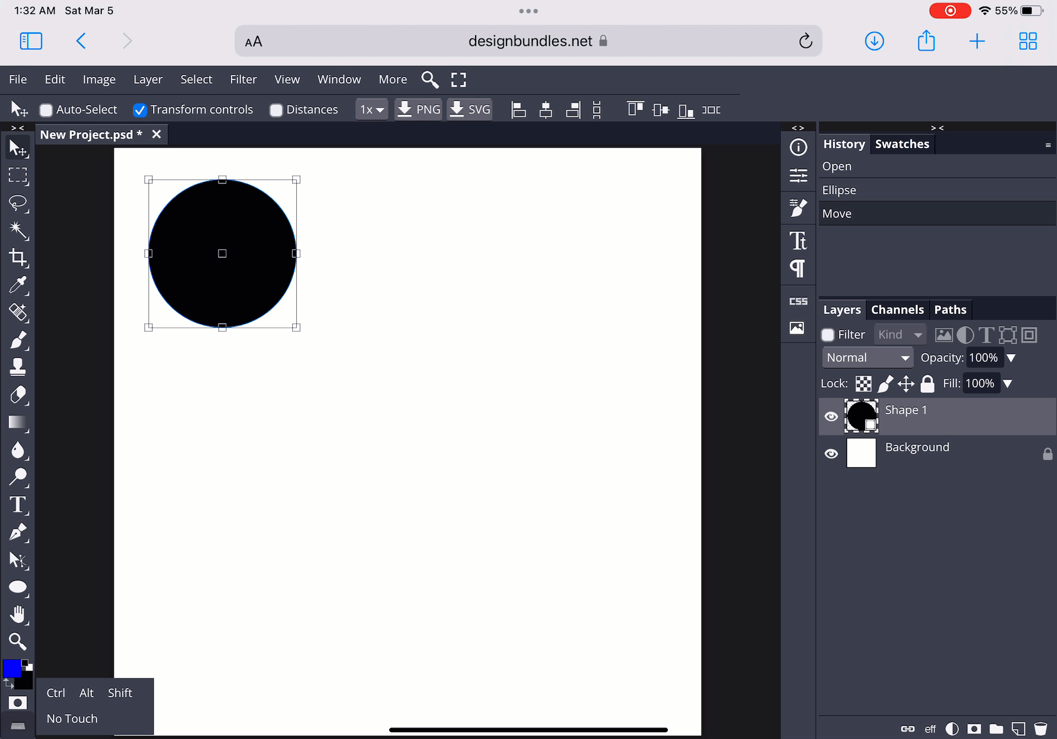Select the Crop tool

click(x=18, y=257)
